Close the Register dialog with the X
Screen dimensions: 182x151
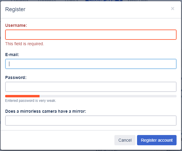click(x=173, y=9)
